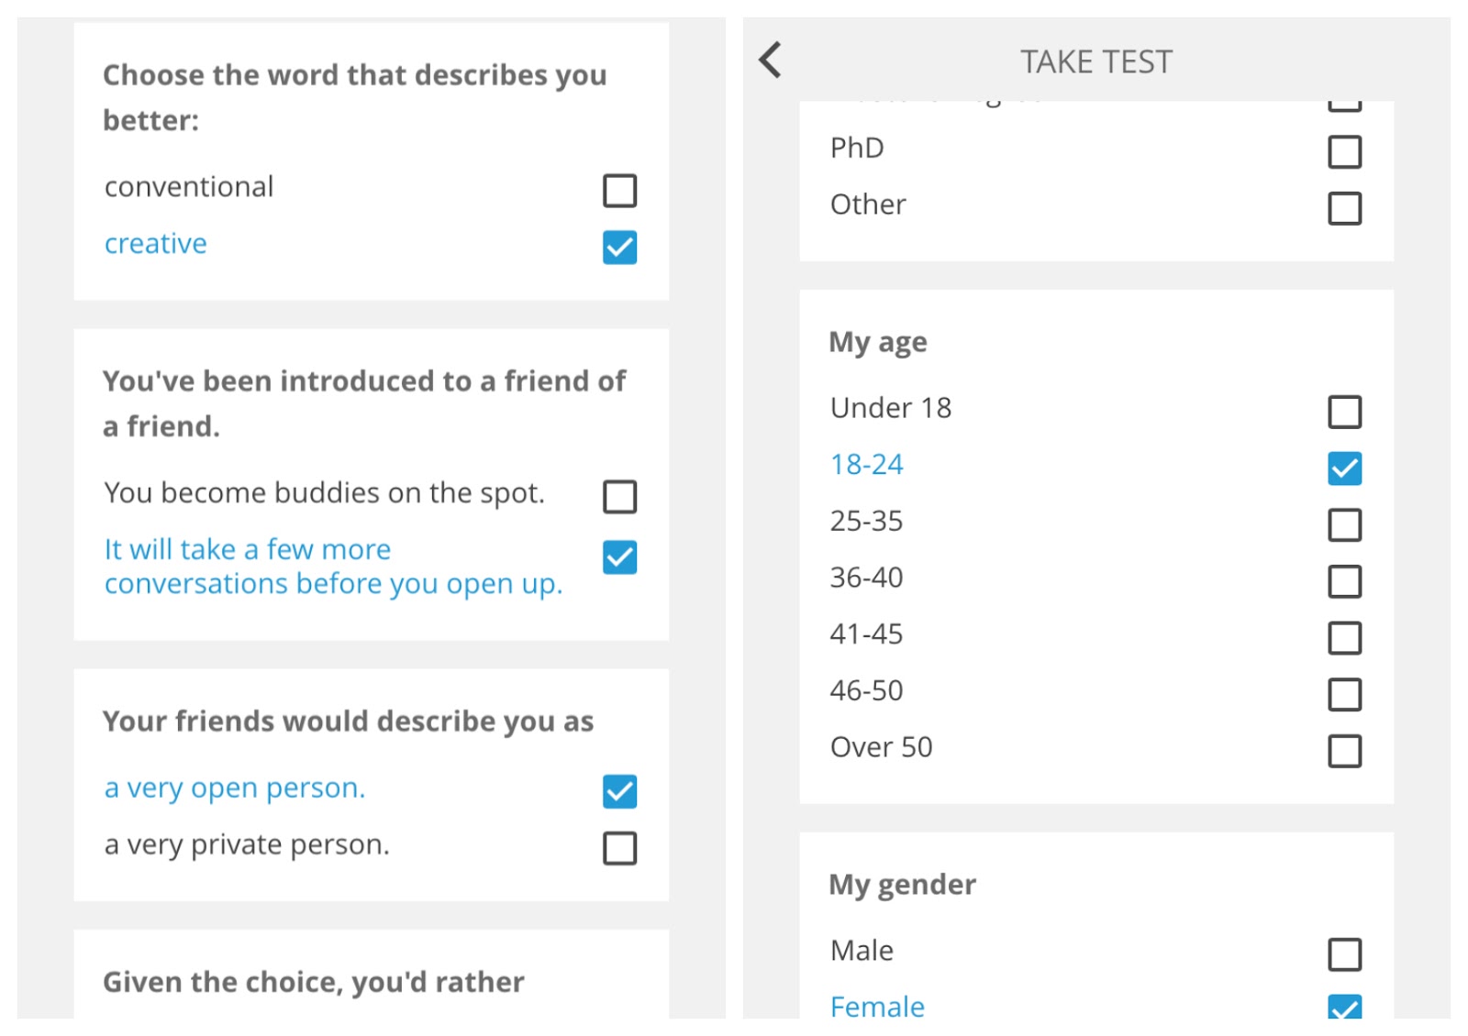Click the TAKE TEST header title
Screen dimensions: 1468x1036
(1095, 62)
